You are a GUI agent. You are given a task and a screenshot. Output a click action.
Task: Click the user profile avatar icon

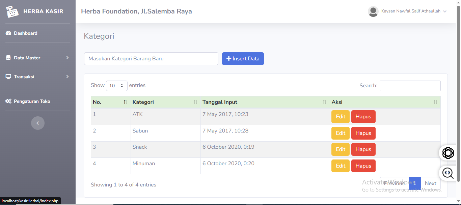tap(373, 11)
